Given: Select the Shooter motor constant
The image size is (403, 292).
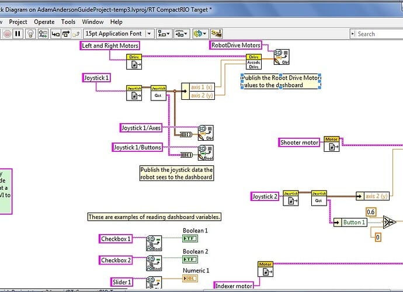Looking at the screenshot, I should tap(299, 142).
